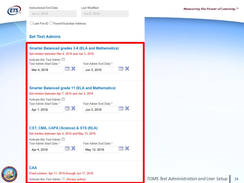Activate Smarter Balanced grade 11 Test Admin
The height and width of the screenshot is (183, 244).
coord(63,99)
